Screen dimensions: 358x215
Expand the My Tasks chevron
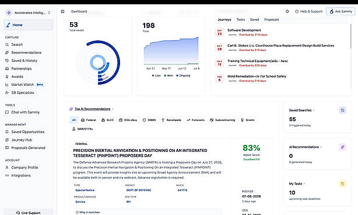pos(304,183)
